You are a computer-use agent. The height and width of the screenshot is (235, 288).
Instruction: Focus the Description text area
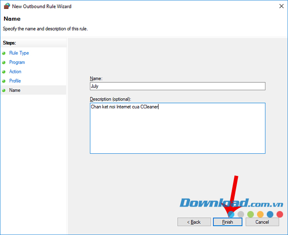(x=177, y=128)
